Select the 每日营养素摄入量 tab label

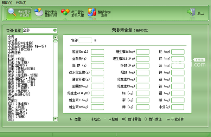77,14
